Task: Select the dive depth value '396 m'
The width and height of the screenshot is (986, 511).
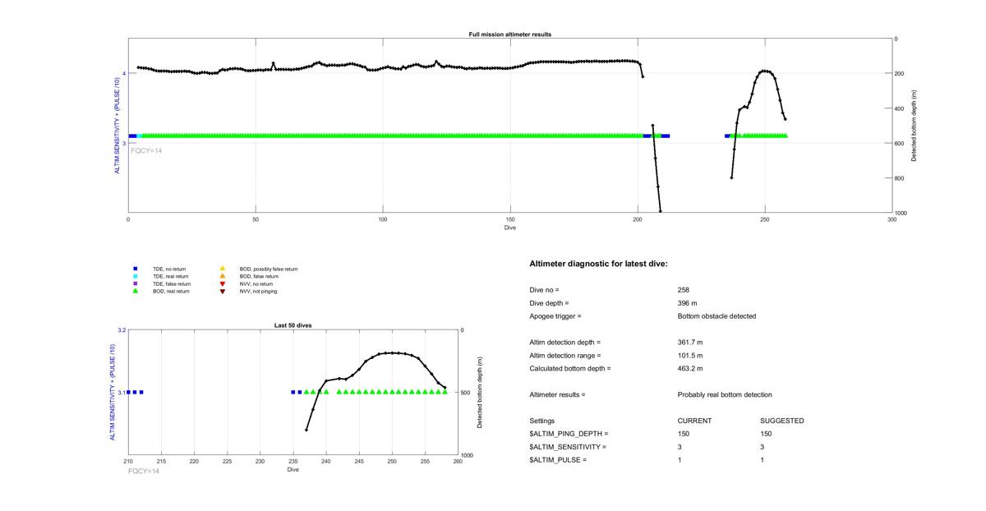Action: (688, 303)
